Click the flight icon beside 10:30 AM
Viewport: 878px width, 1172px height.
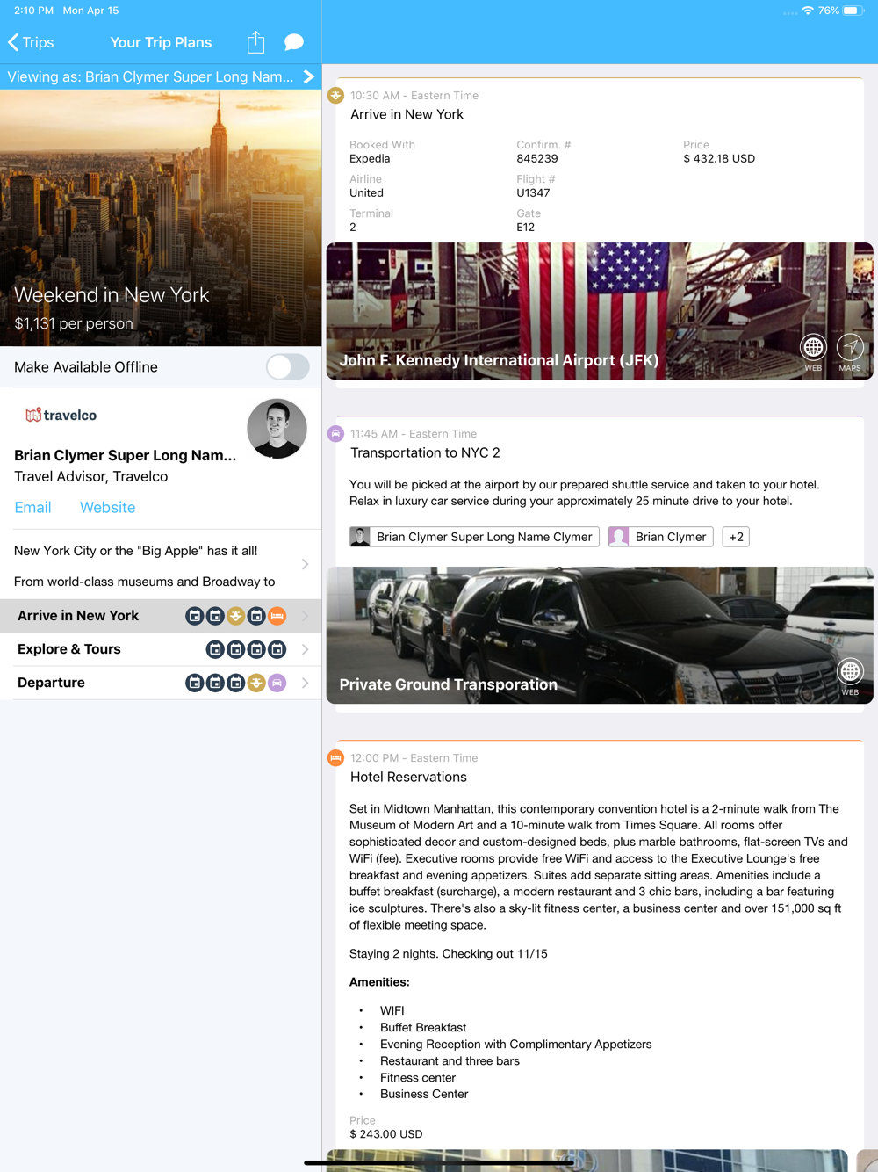[335, 95]
